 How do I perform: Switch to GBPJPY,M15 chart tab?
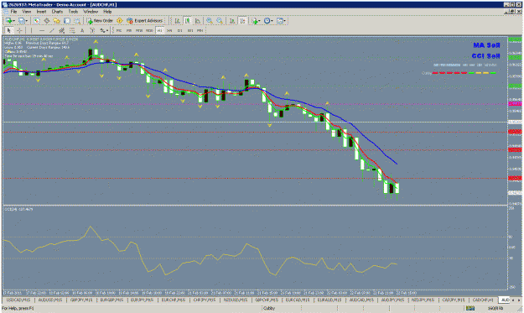81,300
